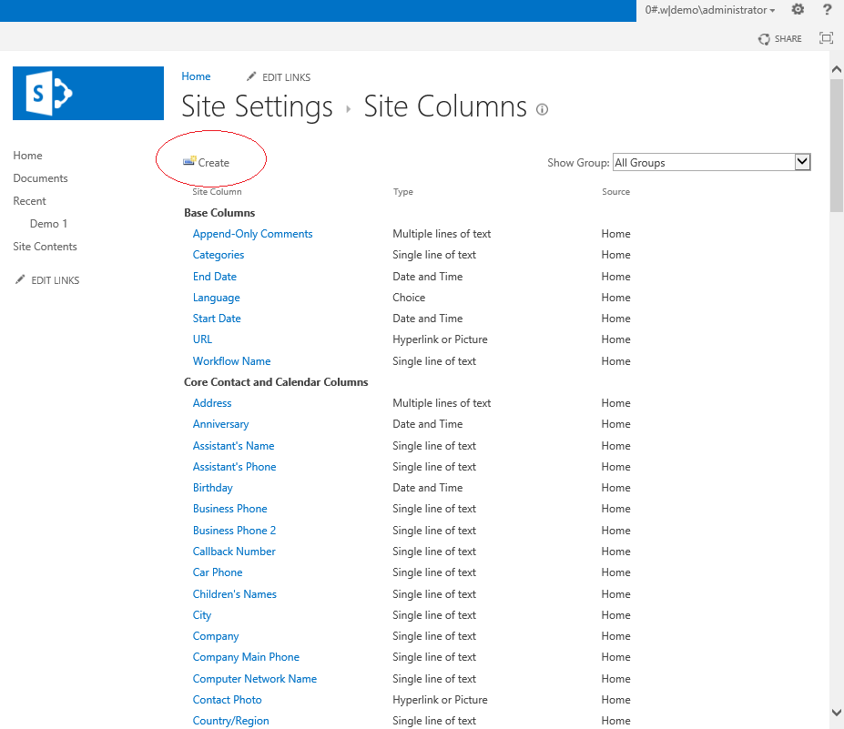The width and height of the screenshot is (844, 729).
Task: Click the SharePoint suite logo tile
Action: pos(87,93)
